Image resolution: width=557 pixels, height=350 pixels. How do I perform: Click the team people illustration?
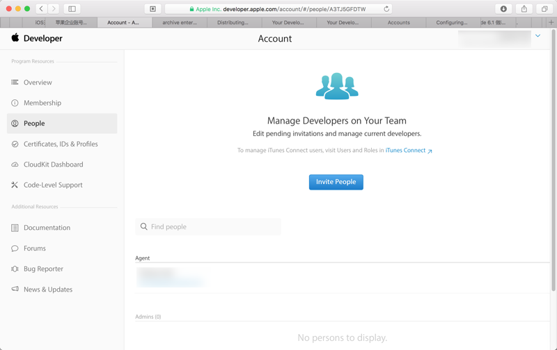[337, 86]
